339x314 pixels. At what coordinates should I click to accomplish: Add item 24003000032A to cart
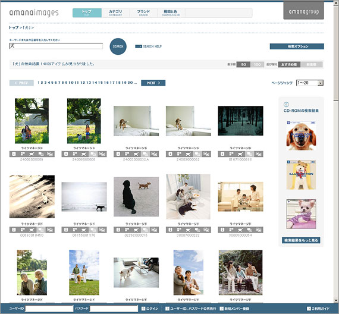click(136, 154)
